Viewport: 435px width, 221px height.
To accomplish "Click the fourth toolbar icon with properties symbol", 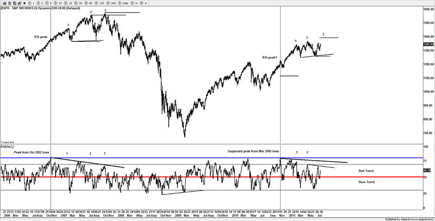I will coord(20,3).
